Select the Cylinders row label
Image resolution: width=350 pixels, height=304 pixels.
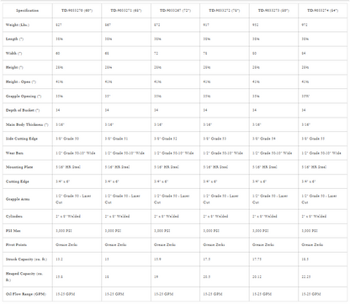click(x=14, y=217)
